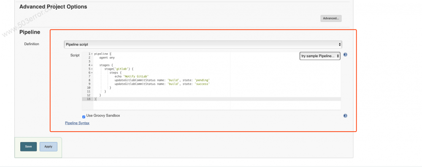Click the Pipeline section heading
The image size is (422, 167).
pos(30,32)
